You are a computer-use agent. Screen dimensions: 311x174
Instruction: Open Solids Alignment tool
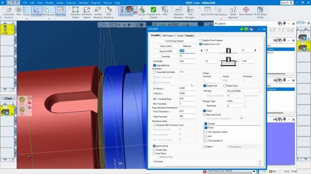click(x=233, y=12)
